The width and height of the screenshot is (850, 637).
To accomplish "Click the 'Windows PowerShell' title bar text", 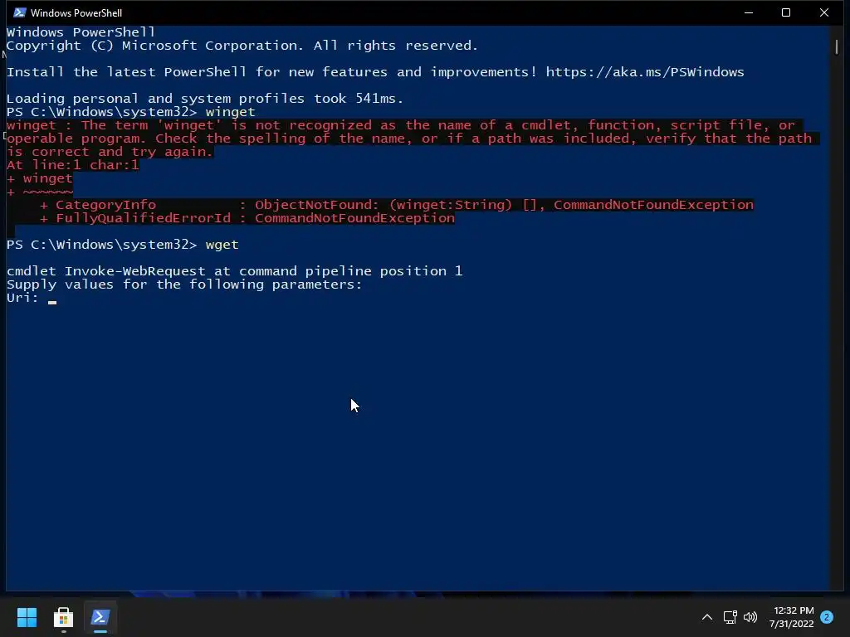I will (76, 12).
